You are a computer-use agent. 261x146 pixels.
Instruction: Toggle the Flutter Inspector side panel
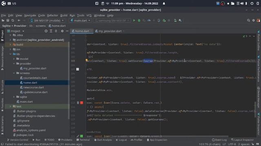coord(259,124)
